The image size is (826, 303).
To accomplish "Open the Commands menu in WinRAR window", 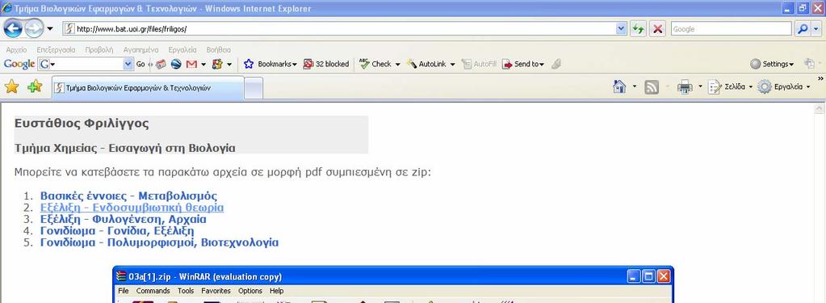I will [x=153, y=291].
